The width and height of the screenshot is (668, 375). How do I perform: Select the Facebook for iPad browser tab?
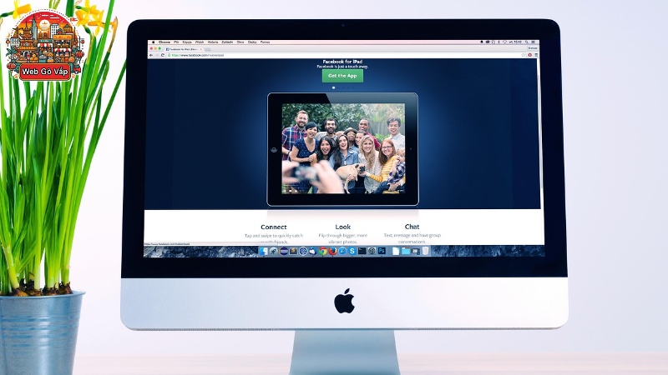point(184,49)
